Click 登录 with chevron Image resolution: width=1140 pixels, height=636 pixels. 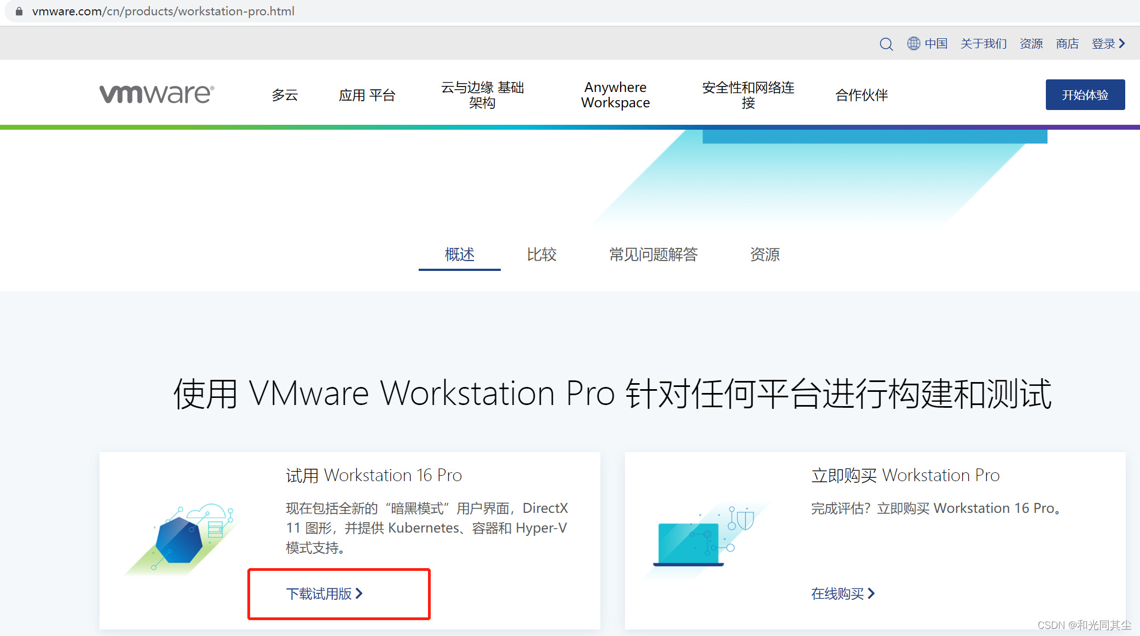(1108, 43)
